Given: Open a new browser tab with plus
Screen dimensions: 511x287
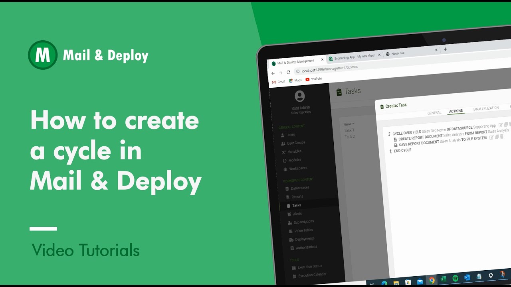Looking at the screenshot, I should pyautogui.click(x=446, y=49).
